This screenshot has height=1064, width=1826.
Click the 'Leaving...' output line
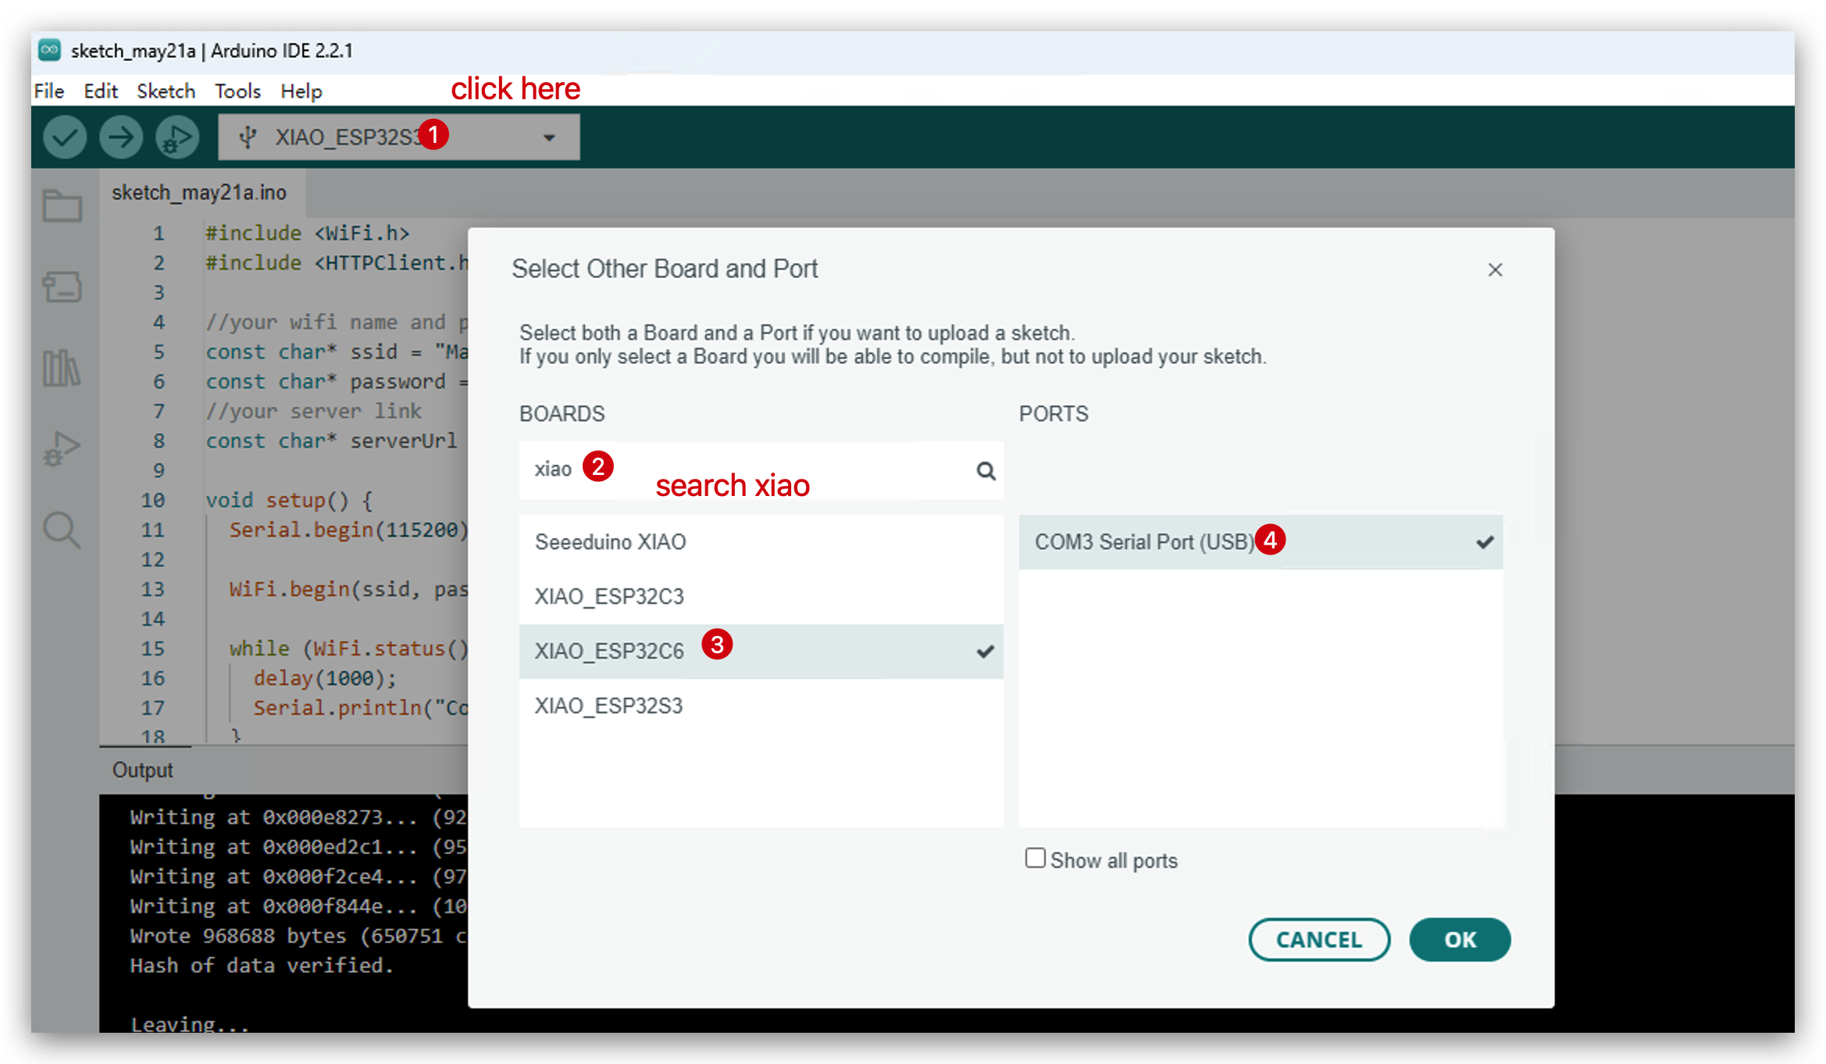[x=191, y=1023]
